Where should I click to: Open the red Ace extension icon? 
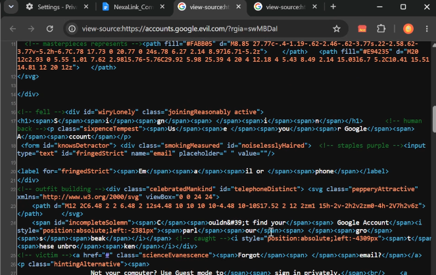click(362, 29)
